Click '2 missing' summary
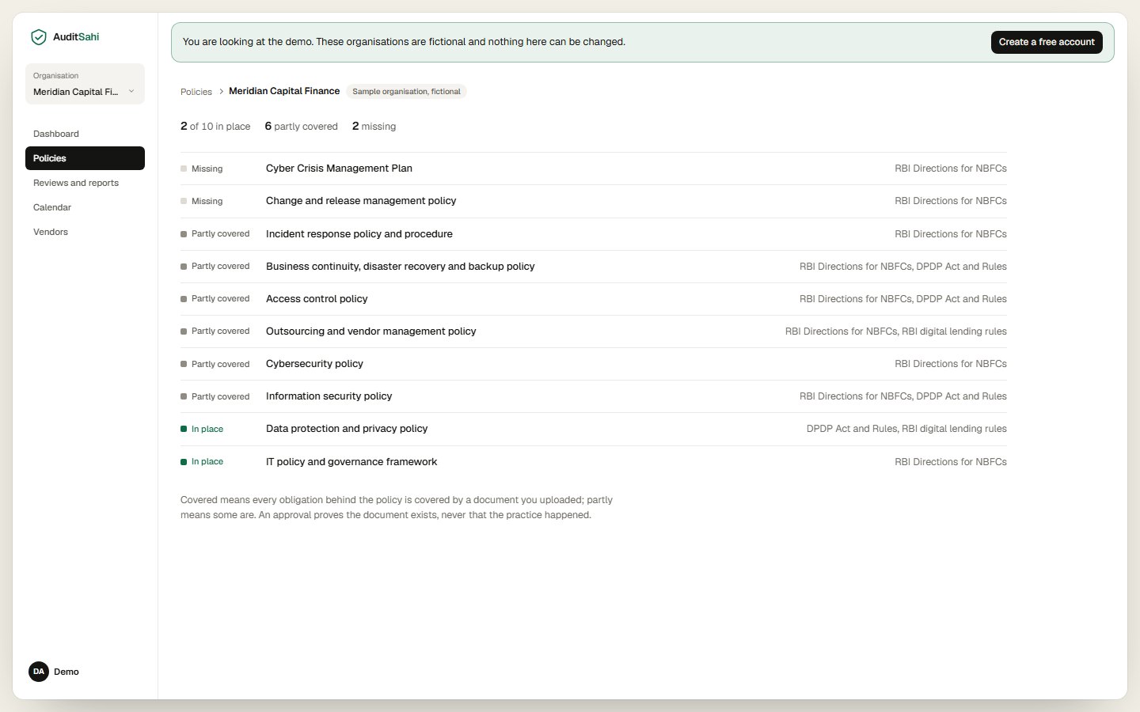The height and width of the screenshot is (712, 1140). (374, 127)
